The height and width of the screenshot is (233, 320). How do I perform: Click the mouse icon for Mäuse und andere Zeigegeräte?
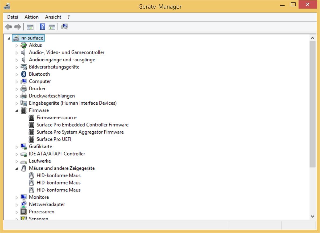click(x=24, y=168)
